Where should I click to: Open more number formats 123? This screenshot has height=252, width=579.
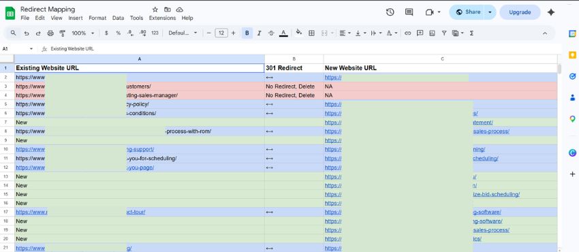[155, 33]
